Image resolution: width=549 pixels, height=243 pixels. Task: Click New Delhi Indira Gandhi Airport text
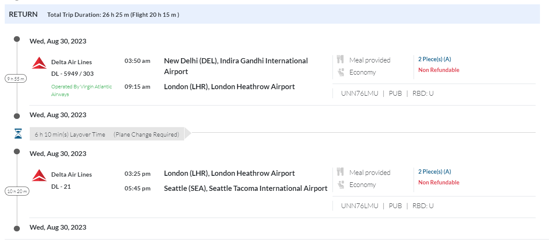(x=235, y=66)
